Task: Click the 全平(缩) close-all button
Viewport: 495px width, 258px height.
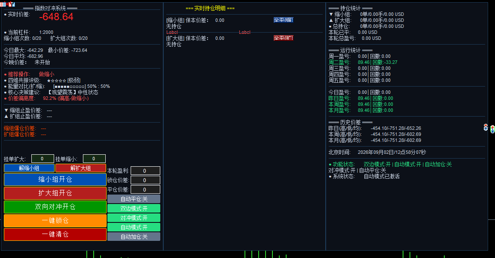Action: [x=284, y=20]
